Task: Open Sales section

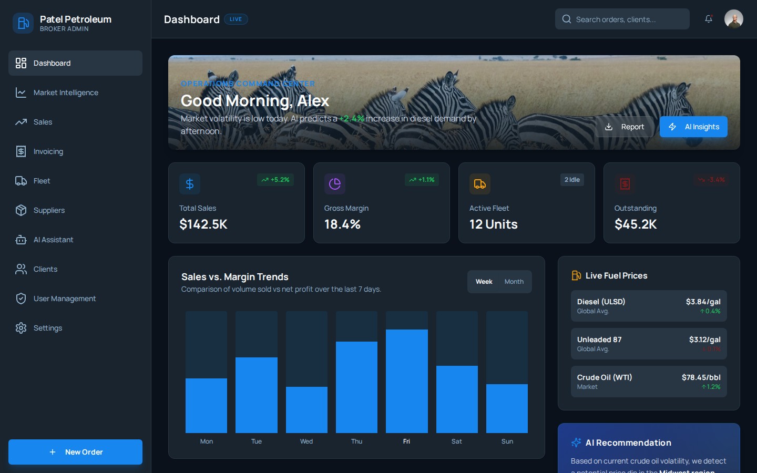Action: 75,122
